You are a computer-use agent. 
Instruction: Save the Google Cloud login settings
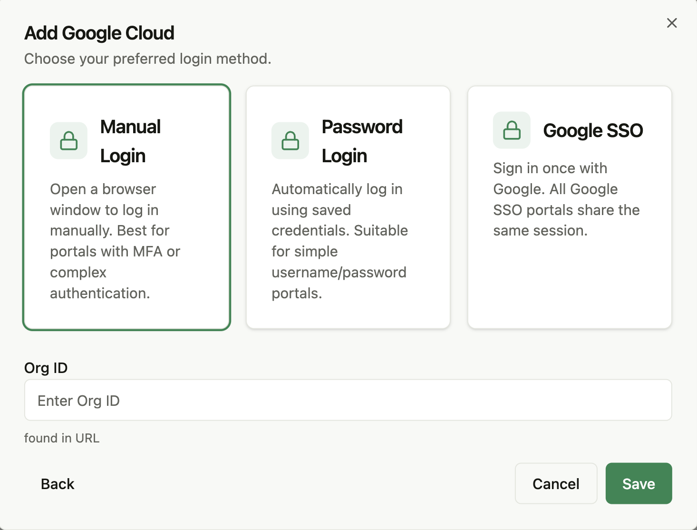pos(639,484)
